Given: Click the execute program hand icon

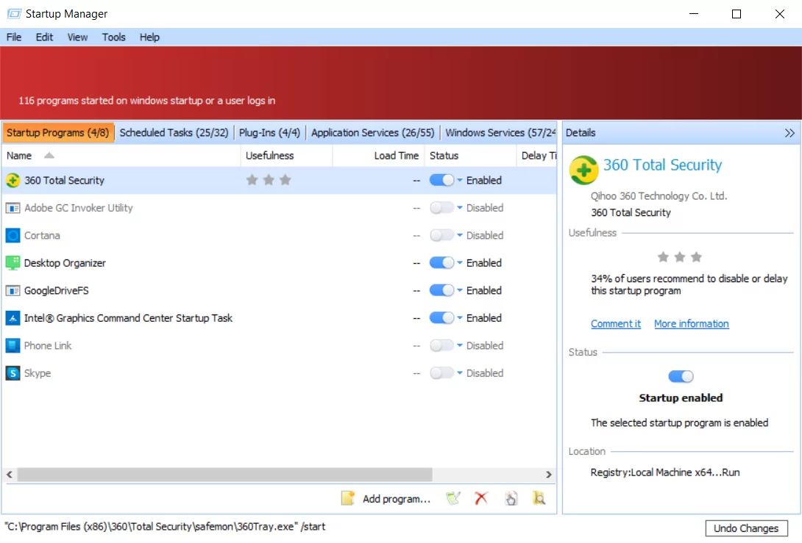Looking at the screenshot, I should (511, 498).
